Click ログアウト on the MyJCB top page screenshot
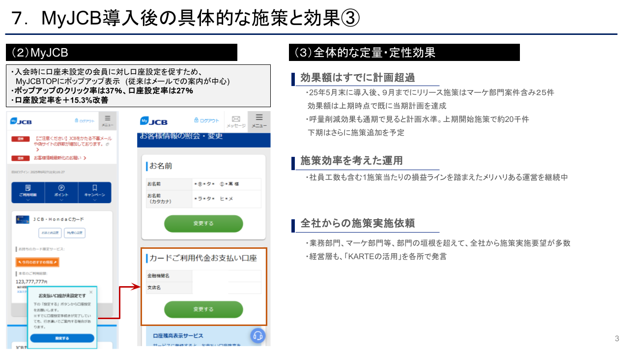This screenshot has height=354, width=629. (x=85, y=120)
